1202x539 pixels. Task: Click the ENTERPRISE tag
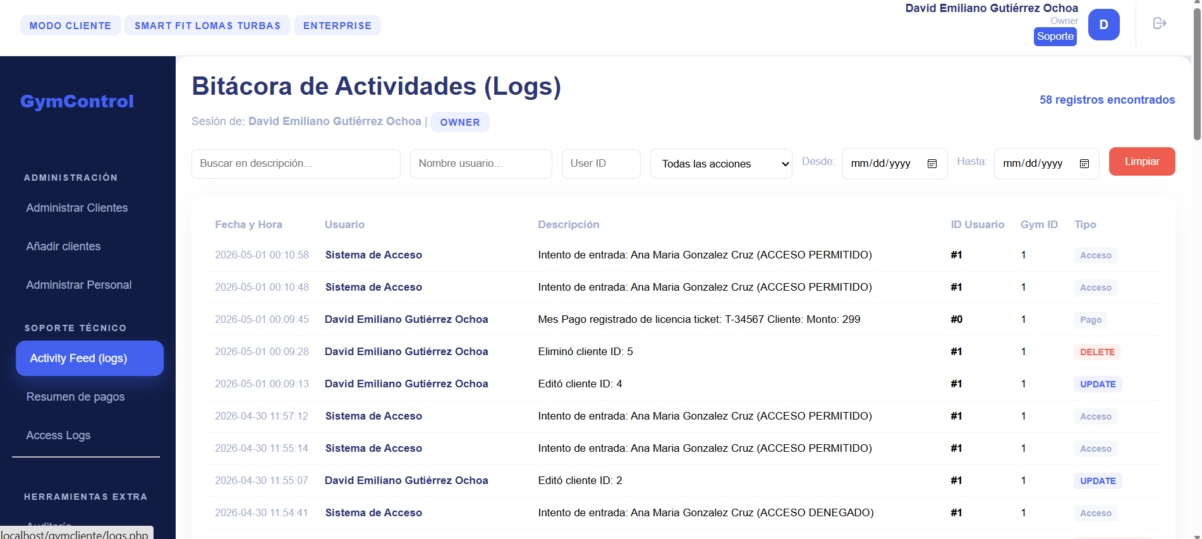click(x=337, y=25)
